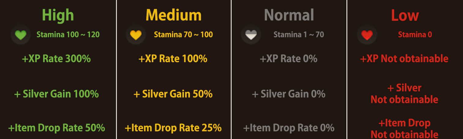Click the +Item Drop Rate 25% text

[173, 128]
